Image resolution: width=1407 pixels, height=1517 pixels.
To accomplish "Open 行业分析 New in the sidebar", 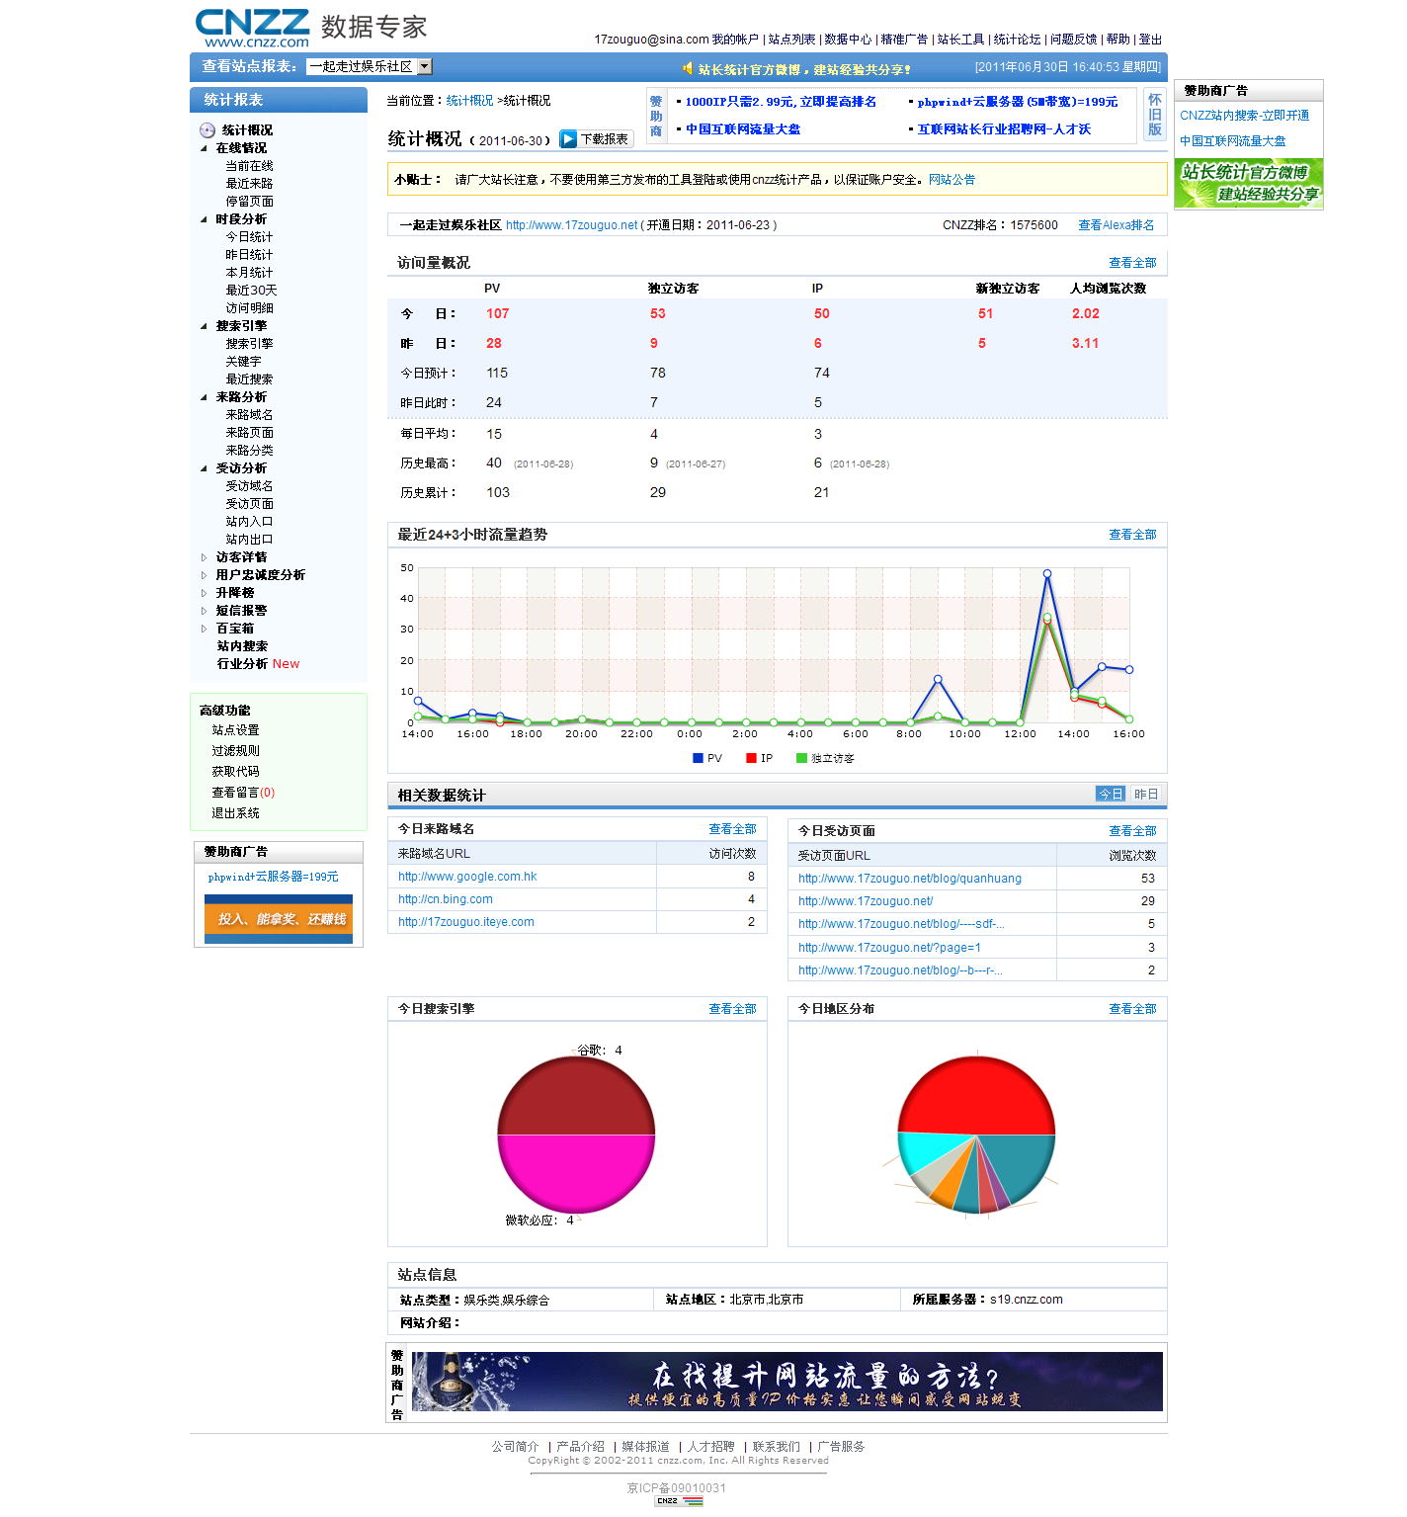I will pyautogui.click(x=258, y=664).
